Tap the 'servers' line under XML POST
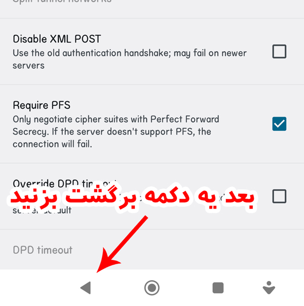304x306 pixels. point(28,65)
